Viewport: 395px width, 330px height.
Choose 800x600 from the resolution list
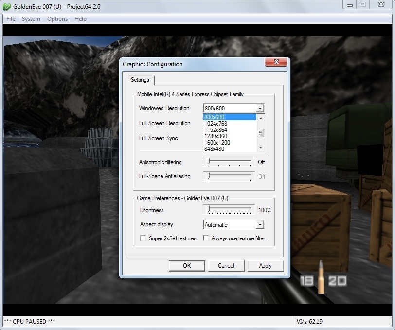tap(230, 117)
